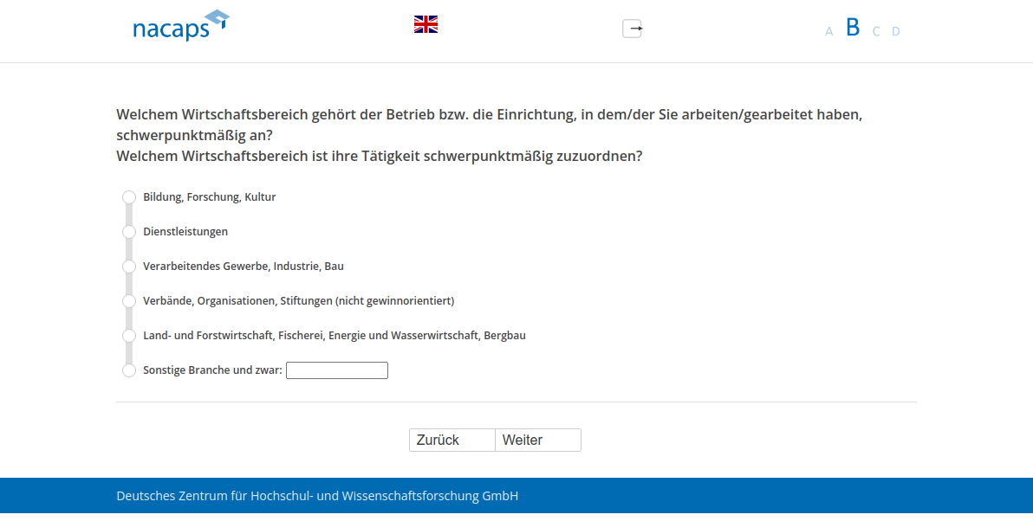The image size is (1033, 521).
Task: Click the question line about Ihre Tätigkeit
Action: pos(379,157)
